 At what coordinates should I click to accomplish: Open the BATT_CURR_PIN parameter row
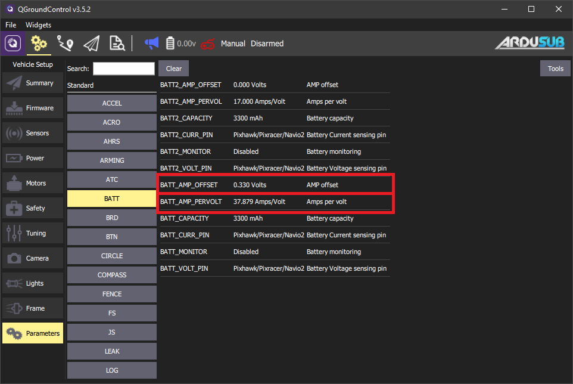(x=275, y=235)
